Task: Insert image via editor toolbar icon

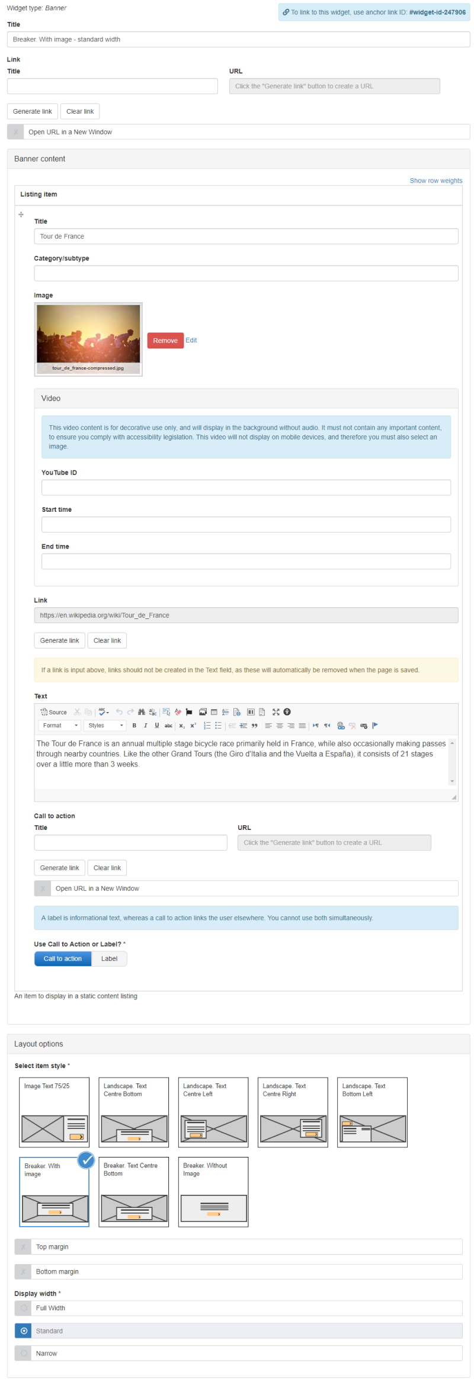Action: tap(203, 712)
